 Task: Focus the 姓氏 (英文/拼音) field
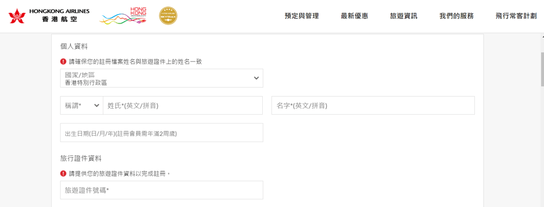[x=183, y=105]
